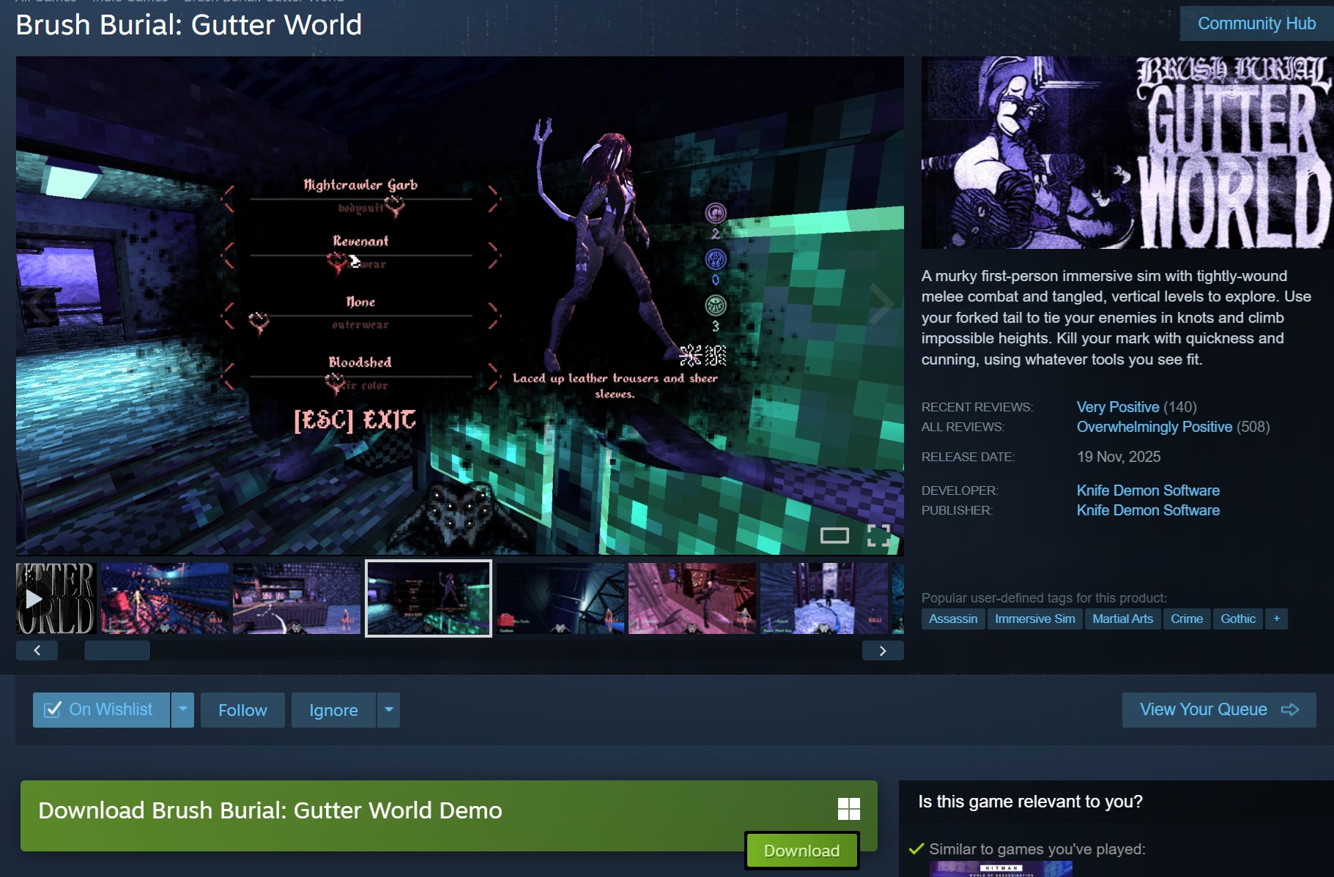The width and height of the screenshot is (1334, 877).
Task: Click the Gutter World header capsule image
Action: (1127, 152)
